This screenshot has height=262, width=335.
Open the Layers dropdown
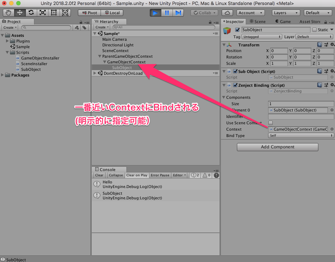point(286,13)
